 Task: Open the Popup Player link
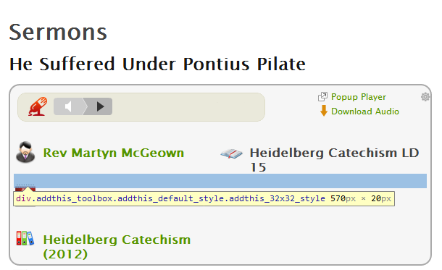[x=358, y=97]
